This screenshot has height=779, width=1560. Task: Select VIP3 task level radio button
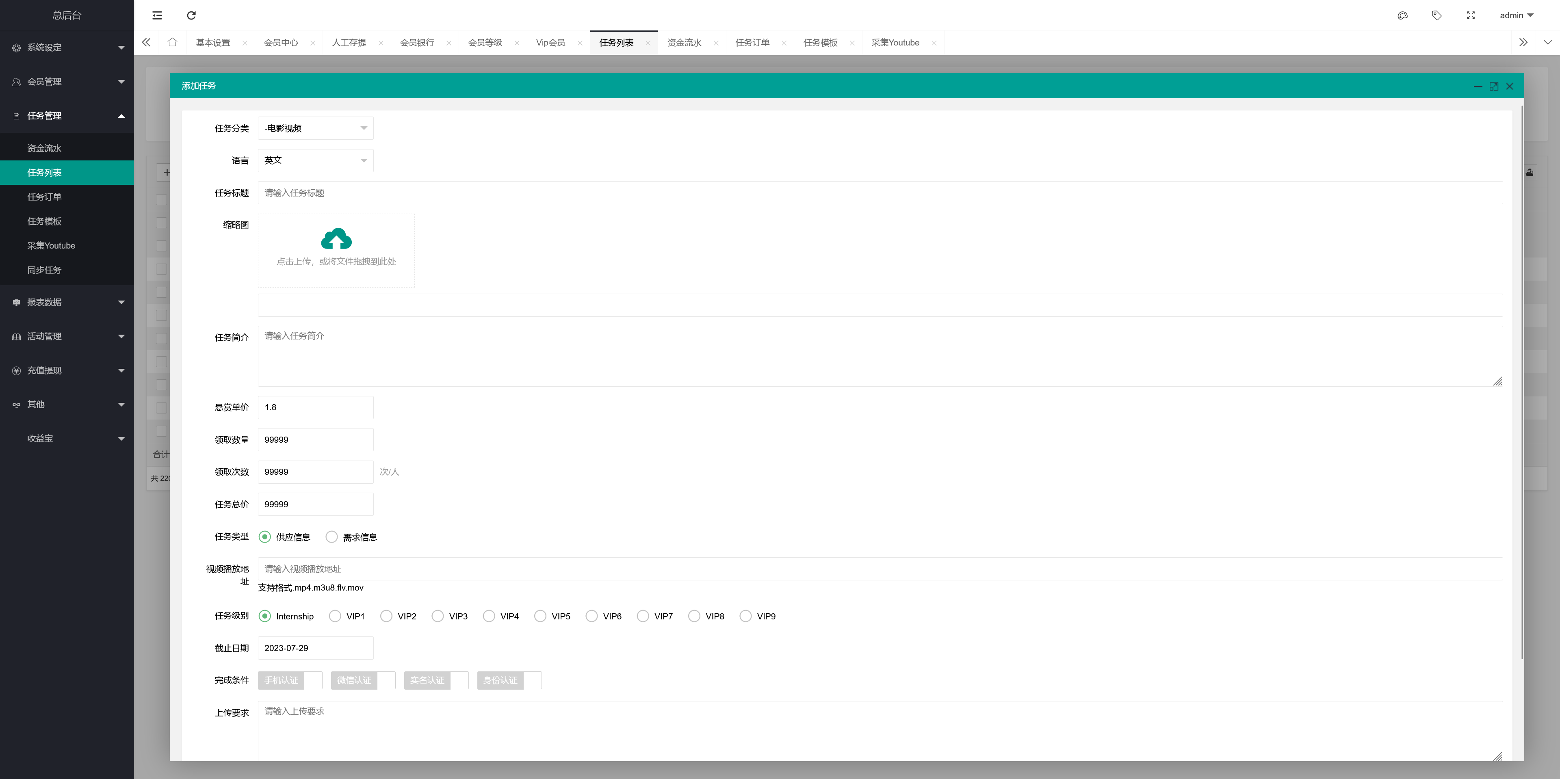tap(437, 616)
